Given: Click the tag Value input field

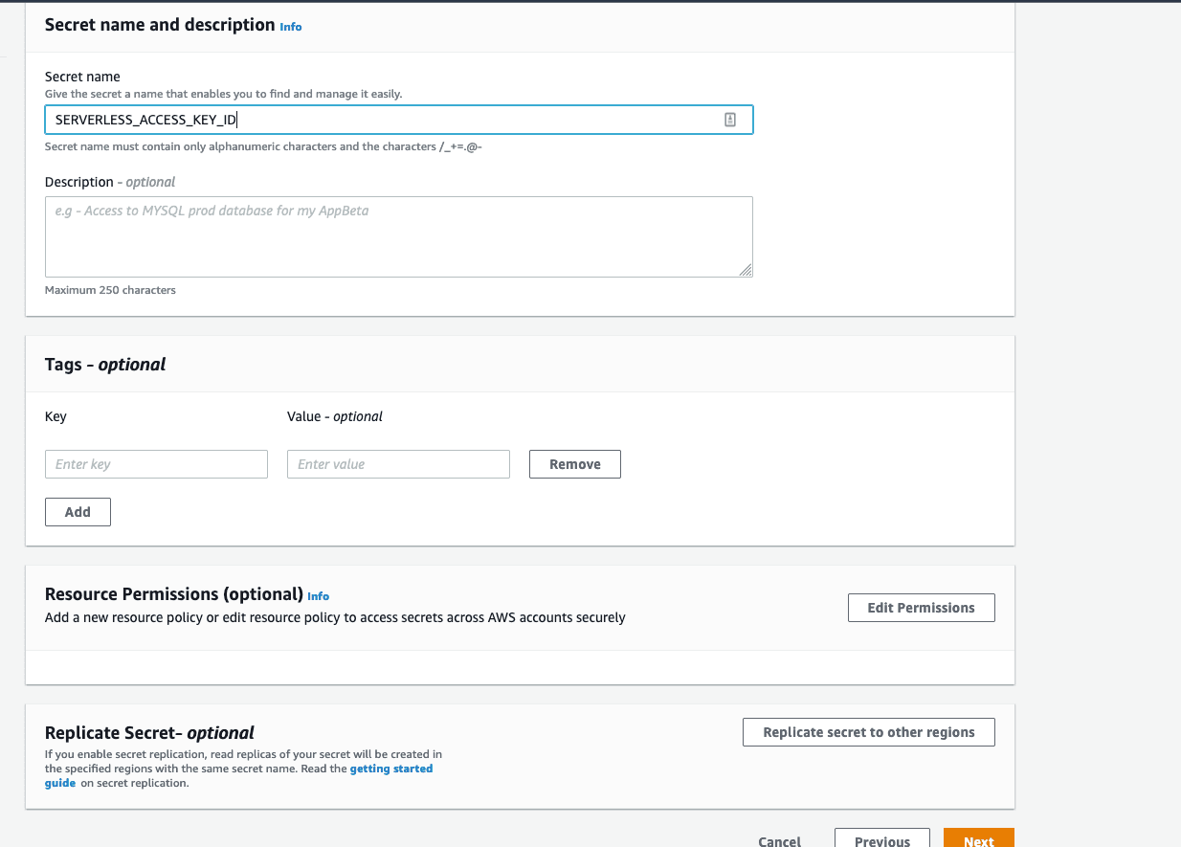Looking at the screenshot, I should tap(398, 464).
